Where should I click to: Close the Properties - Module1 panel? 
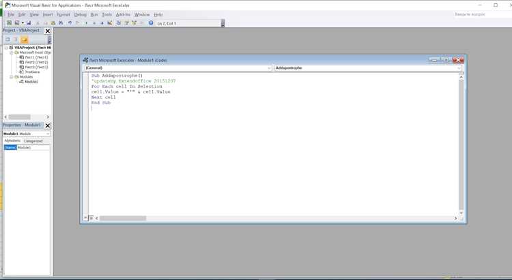pos(48,125)
